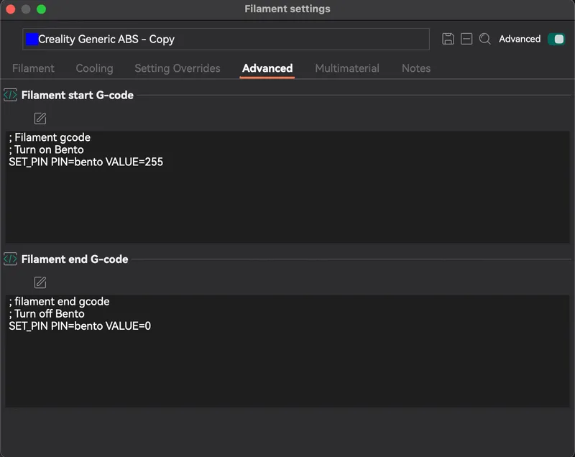Viewport: 575px width, 457px height.
Task: Open the Setting Overrides tab
Action: [x=178, y=68]
